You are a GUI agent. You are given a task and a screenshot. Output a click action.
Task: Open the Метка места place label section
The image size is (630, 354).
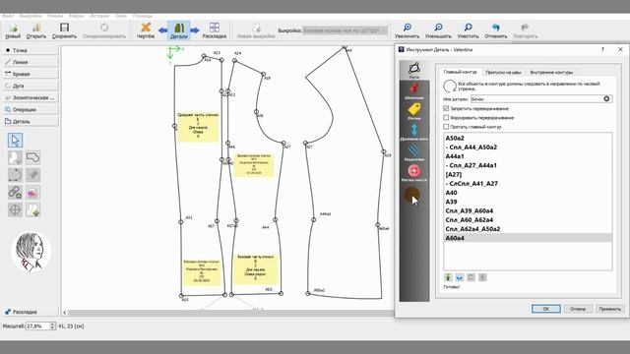[x=414, y=173]
